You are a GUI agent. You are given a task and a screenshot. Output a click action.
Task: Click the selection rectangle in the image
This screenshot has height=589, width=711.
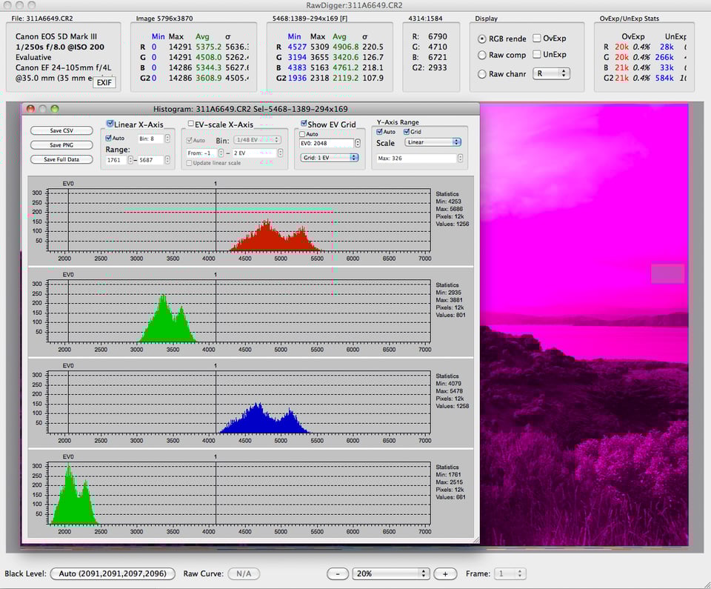tap(667, 273)
